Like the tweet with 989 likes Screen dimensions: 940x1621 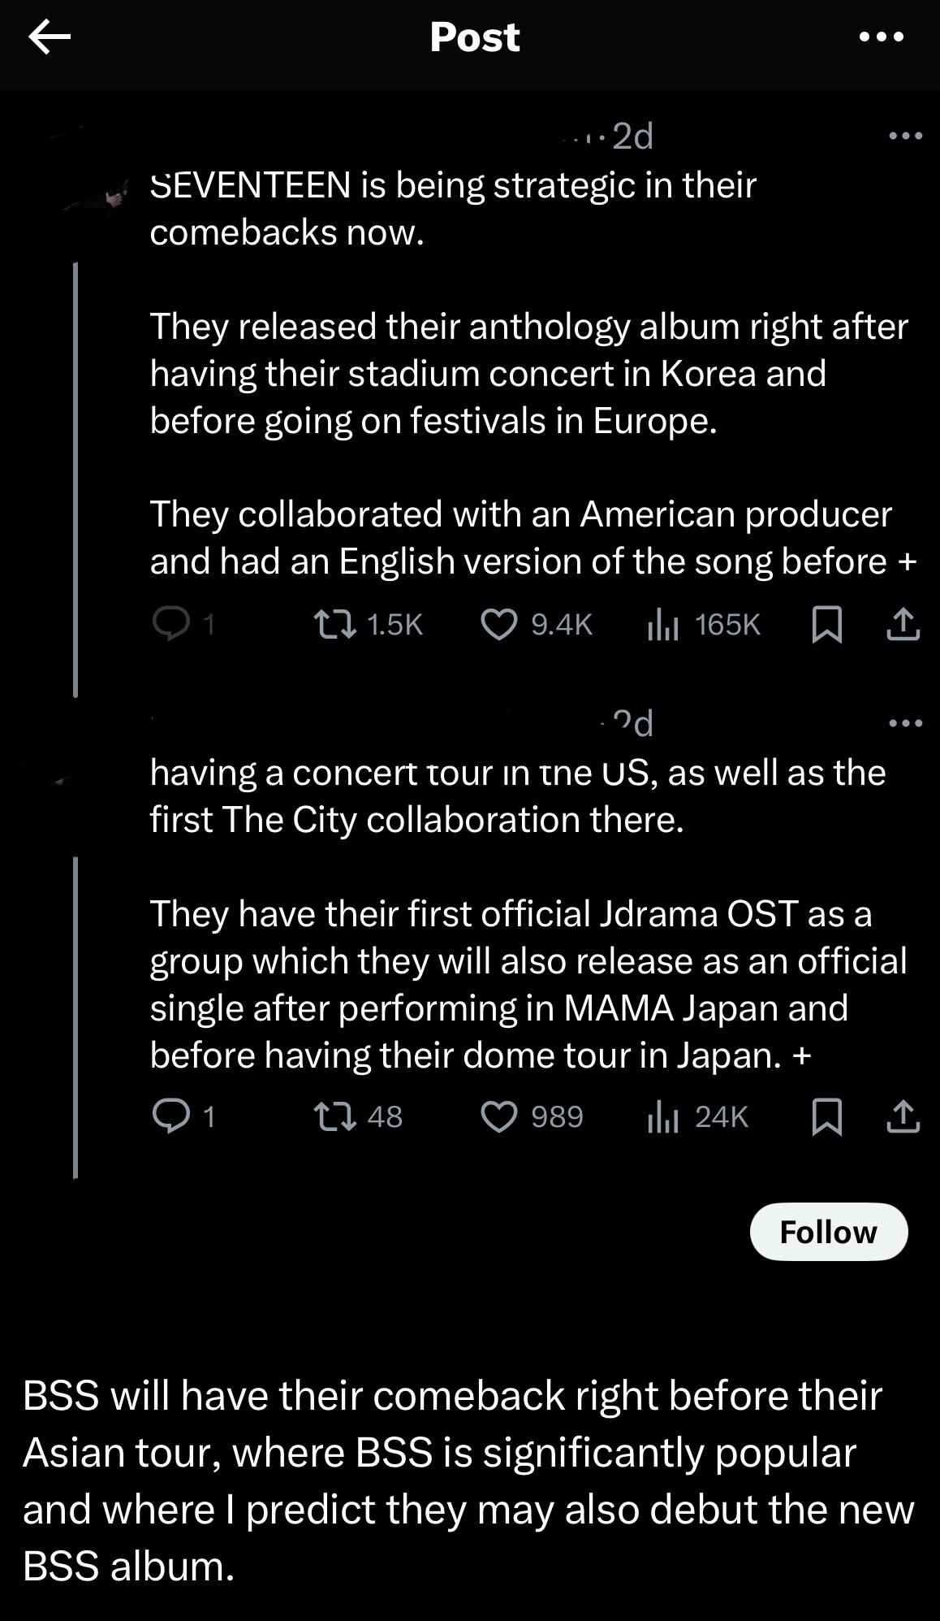tap(498, 1117)
